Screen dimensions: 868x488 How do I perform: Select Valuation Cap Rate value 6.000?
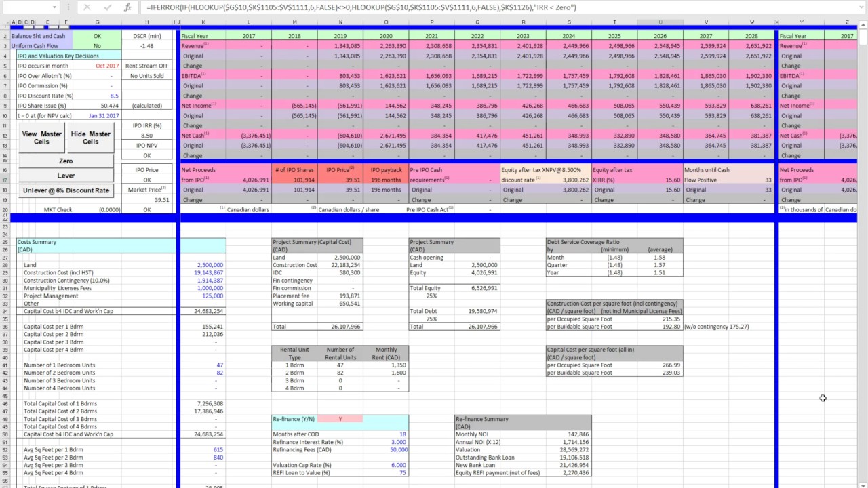click(x=386, y=465)
